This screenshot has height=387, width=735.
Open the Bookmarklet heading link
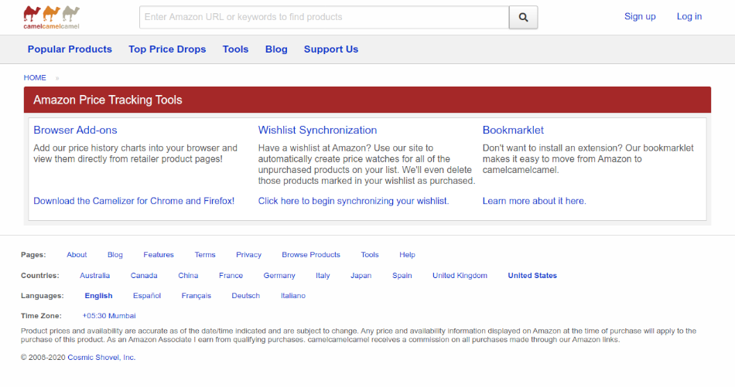[513, 130]
